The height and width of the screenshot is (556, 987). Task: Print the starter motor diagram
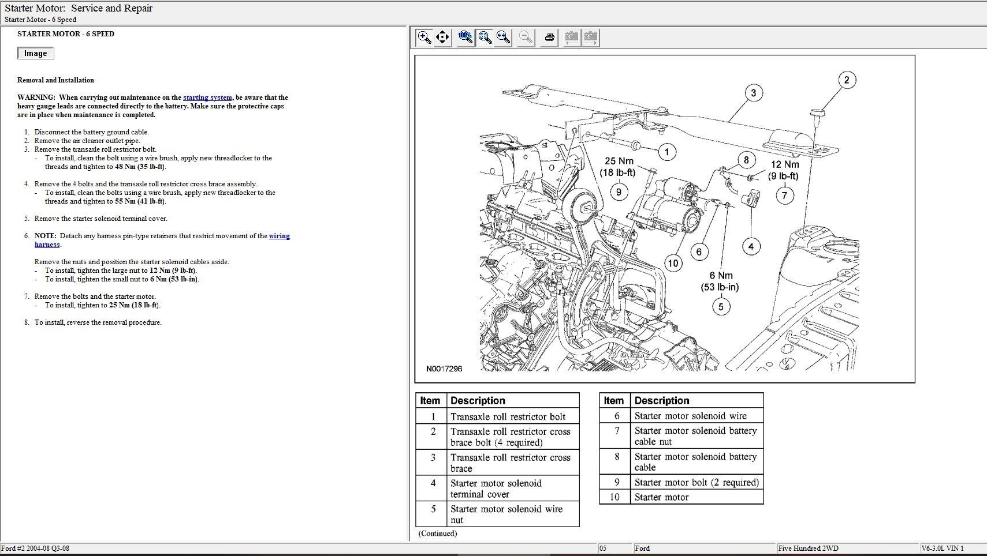pos(549,37)
